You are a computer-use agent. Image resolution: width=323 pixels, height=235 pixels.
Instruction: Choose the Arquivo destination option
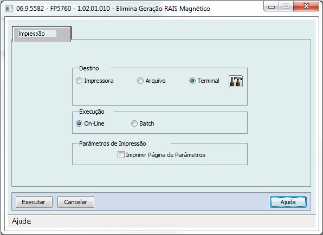140,81
